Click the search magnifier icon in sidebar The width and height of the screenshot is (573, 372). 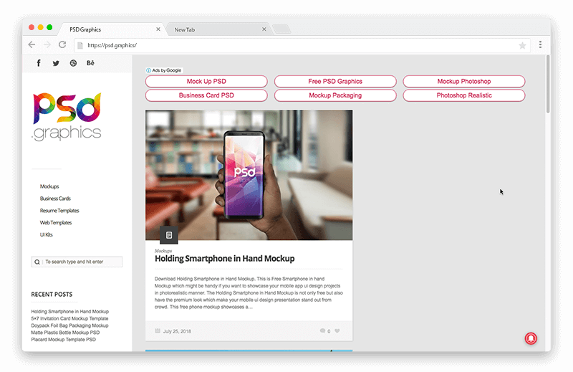tap(37, 262)
